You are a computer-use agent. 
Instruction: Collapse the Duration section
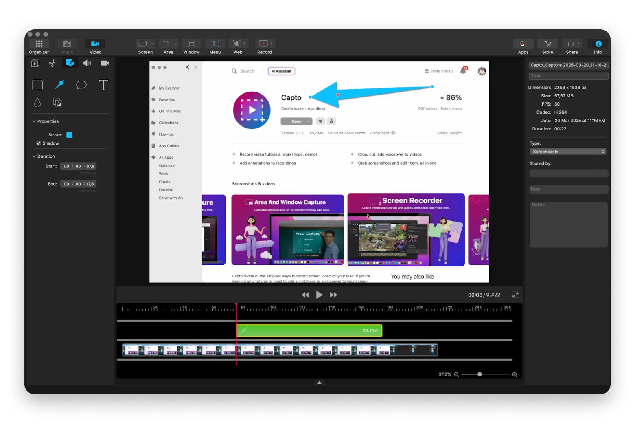tap(34, 156)
